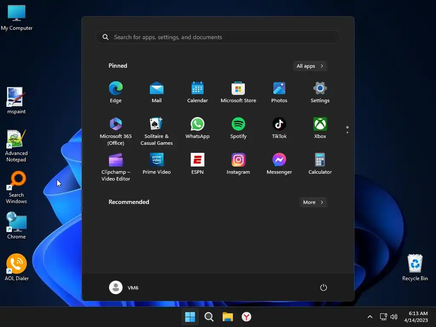The height and width of the screenshot is (327, 436).
Task: Click the Start button in taskbar
Action: pos(190,317)
